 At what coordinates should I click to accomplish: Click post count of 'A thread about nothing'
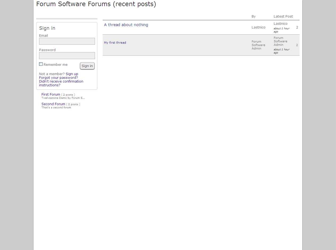pos(297,27)
